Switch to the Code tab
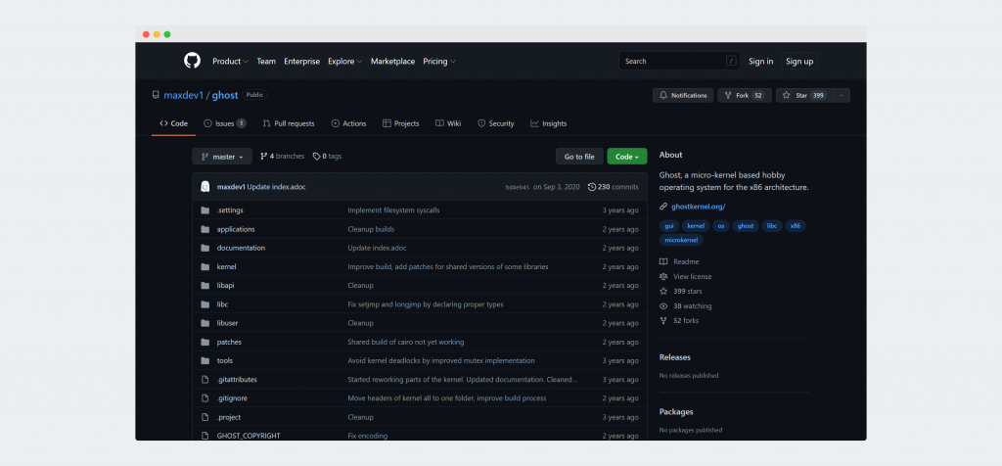Screen dimensions: 1002x466 174,123
